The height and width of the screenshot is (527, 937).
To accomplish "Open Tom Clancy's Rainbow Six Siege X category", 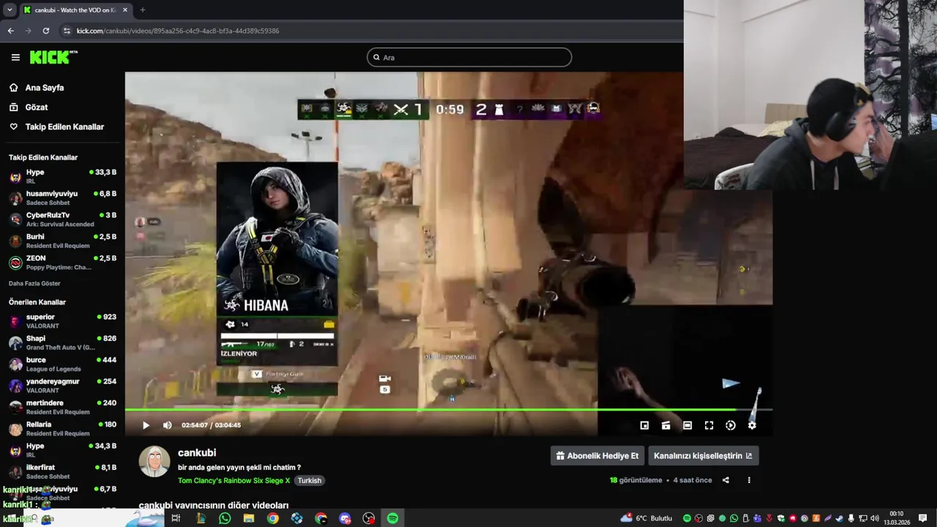I will coord(234,481).
